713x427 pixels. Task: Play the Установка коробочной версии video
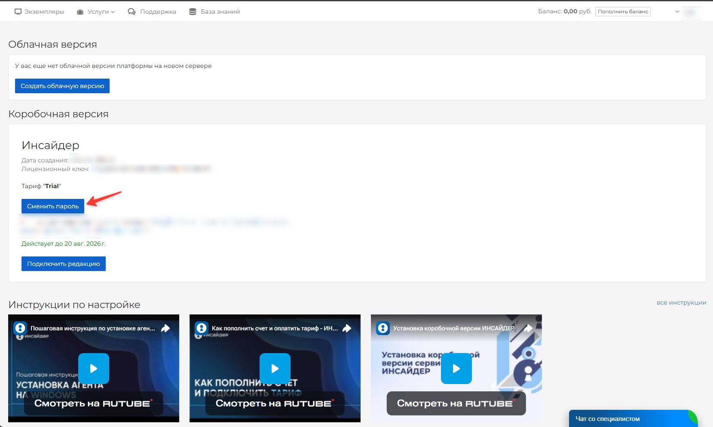coord(456,369)
